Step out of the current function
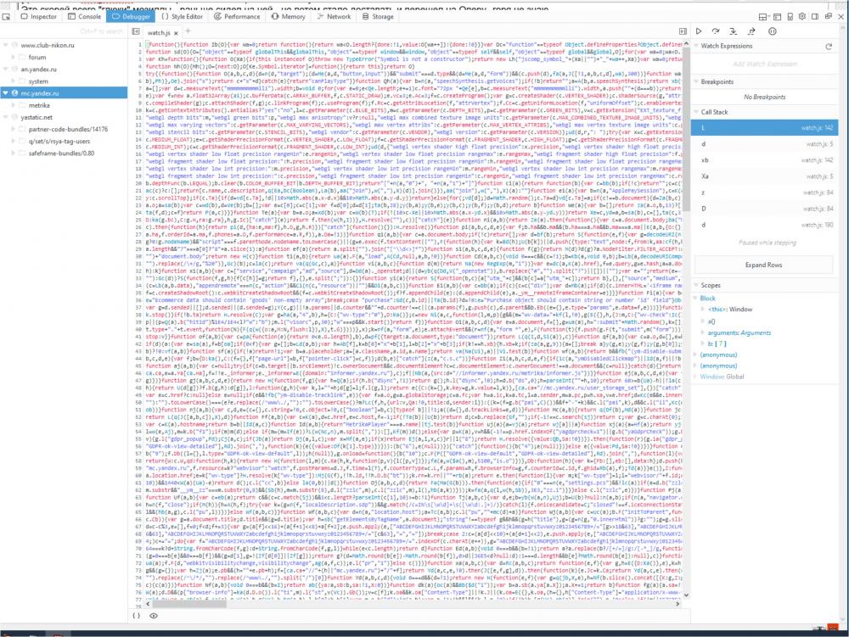This screenshot has width=849, height=637. coord(751,31)
